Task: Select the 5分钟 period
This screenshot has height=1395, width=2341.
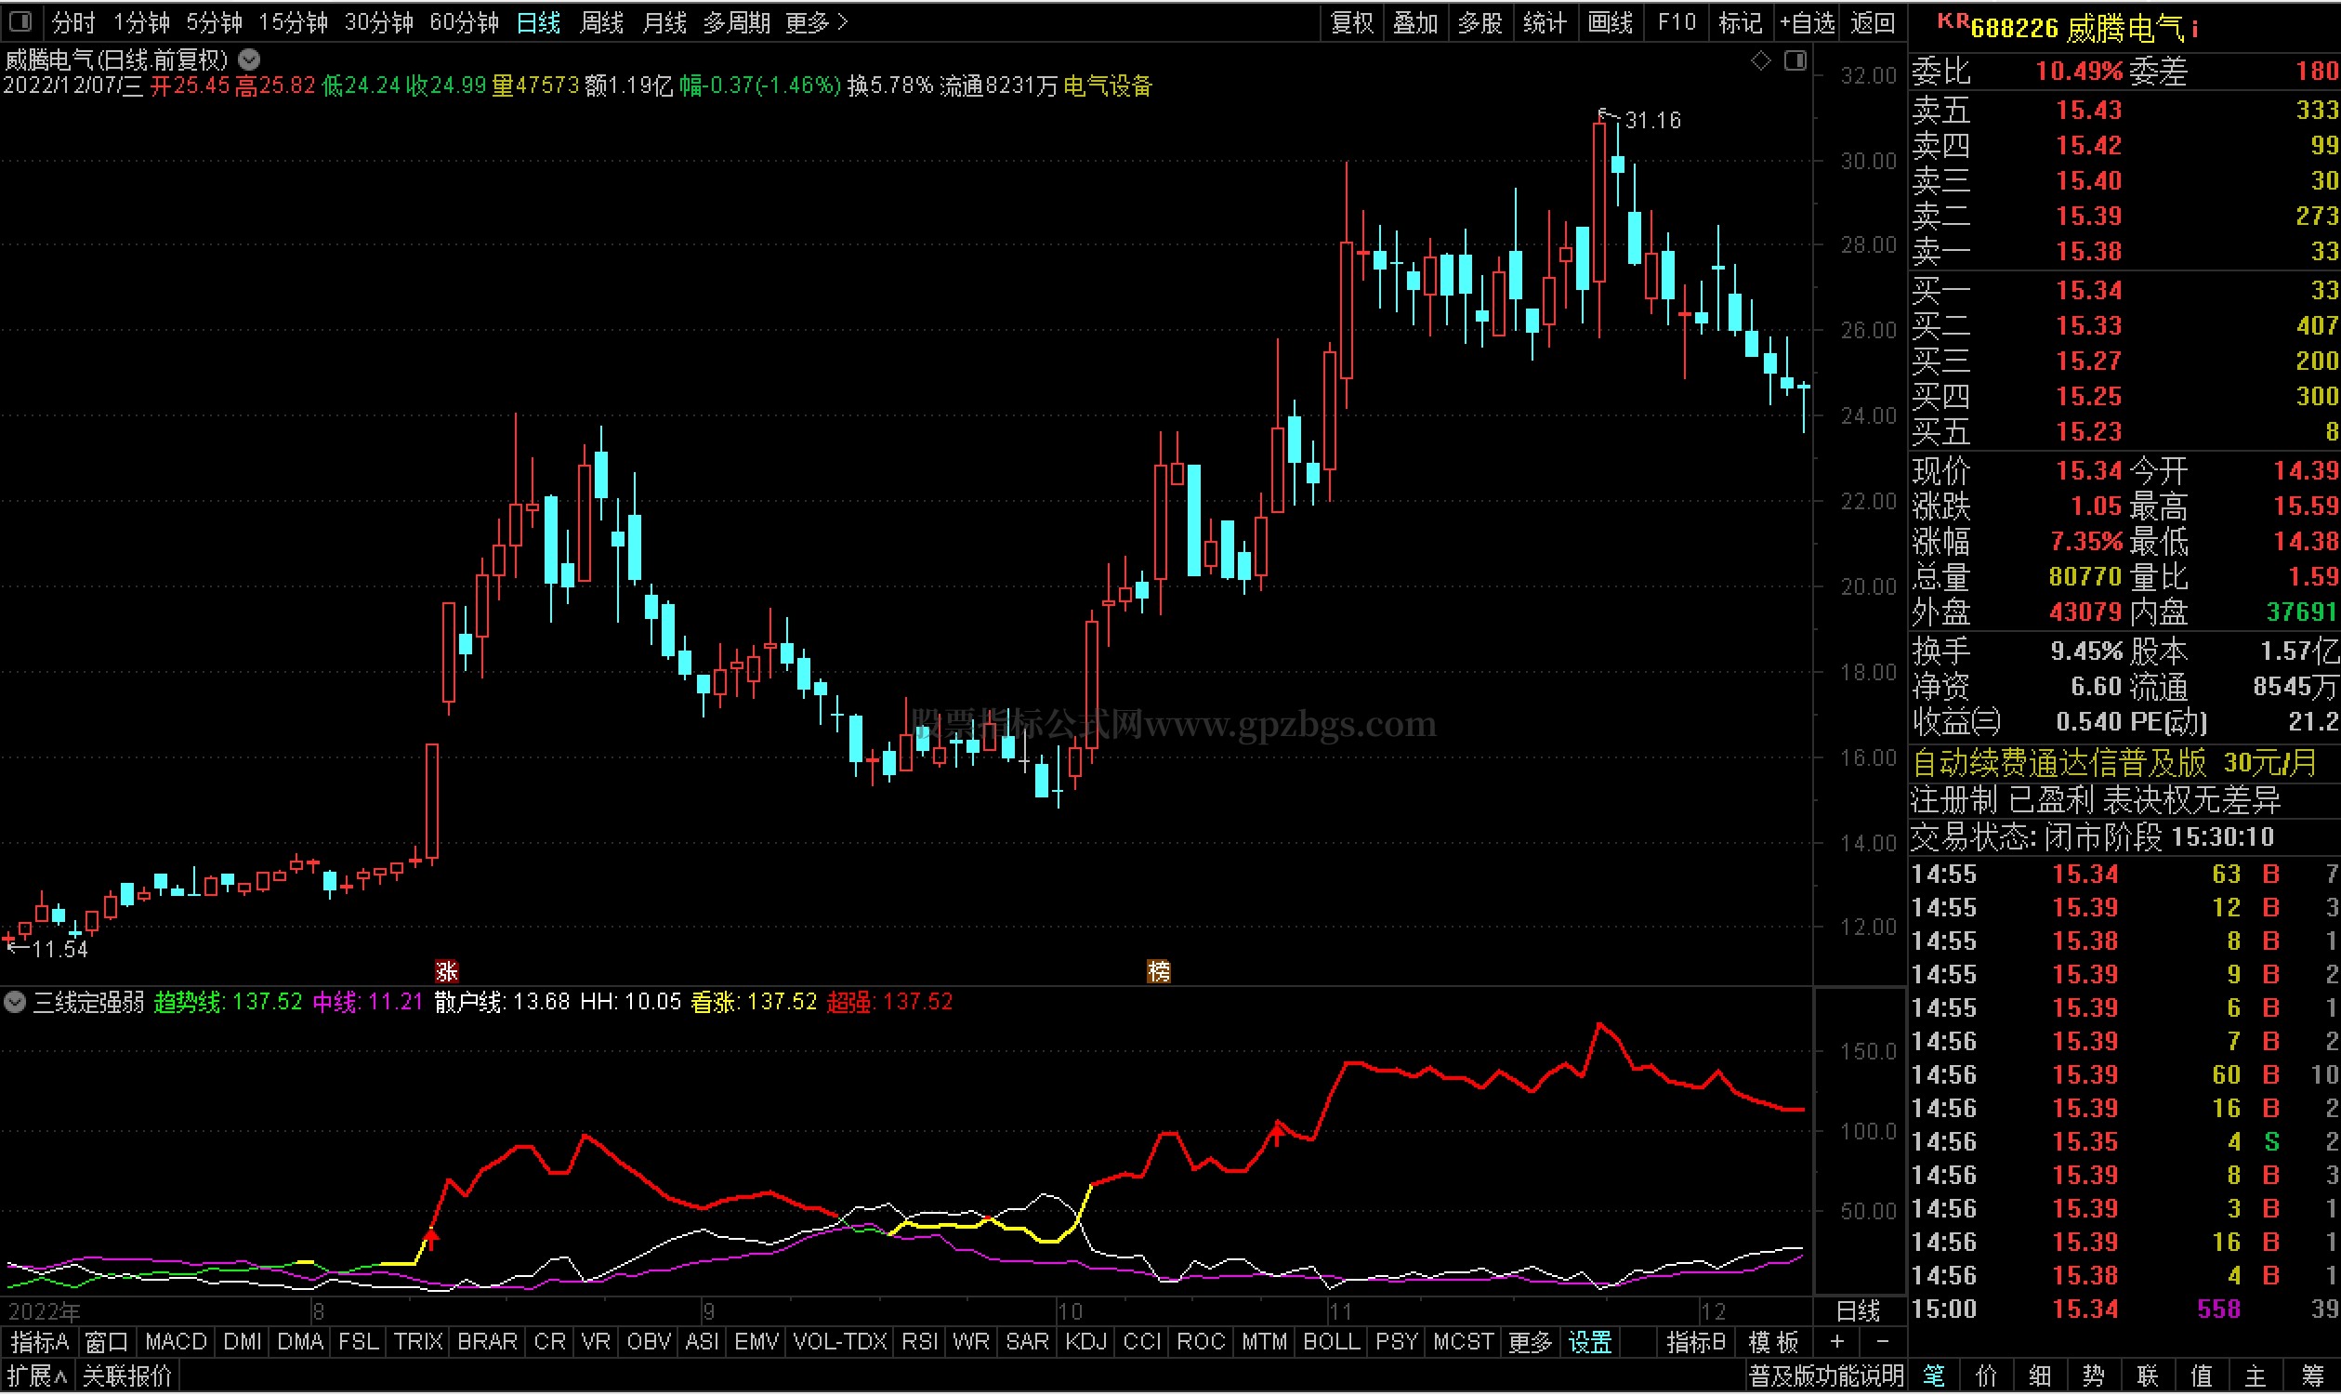Action: (x=215, y=22)
